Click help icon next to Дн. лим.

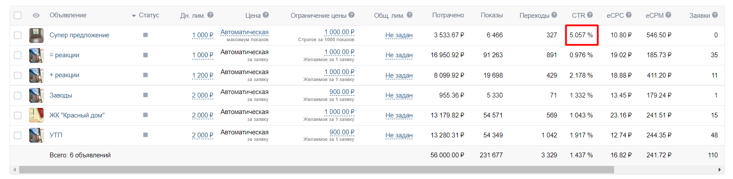coord(210,15)
